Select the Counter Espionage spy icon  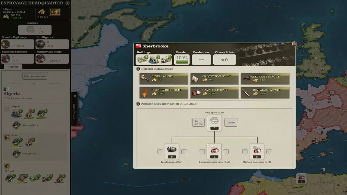(6, 44)
